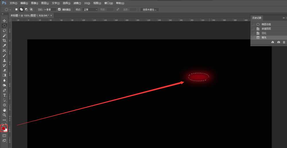Click the camera icon to create new snapshot
Screen dimensions: 287x148
tap(278, 42)
